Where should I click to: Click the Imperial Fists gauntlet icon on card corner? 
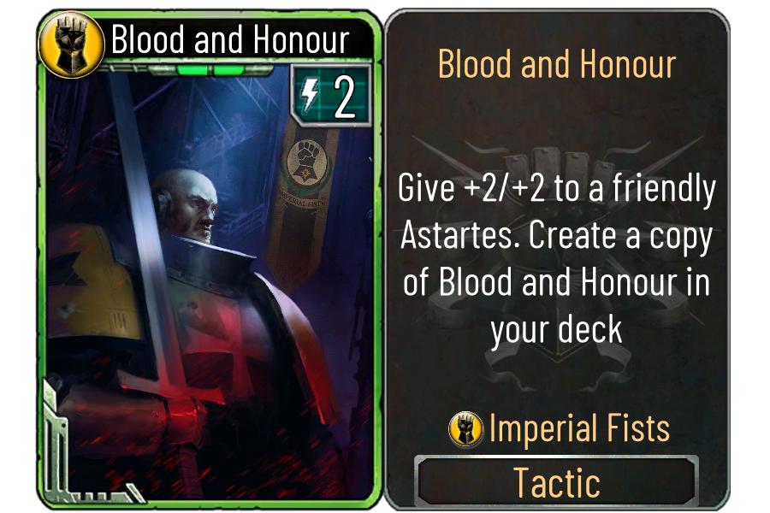(72, 44)
